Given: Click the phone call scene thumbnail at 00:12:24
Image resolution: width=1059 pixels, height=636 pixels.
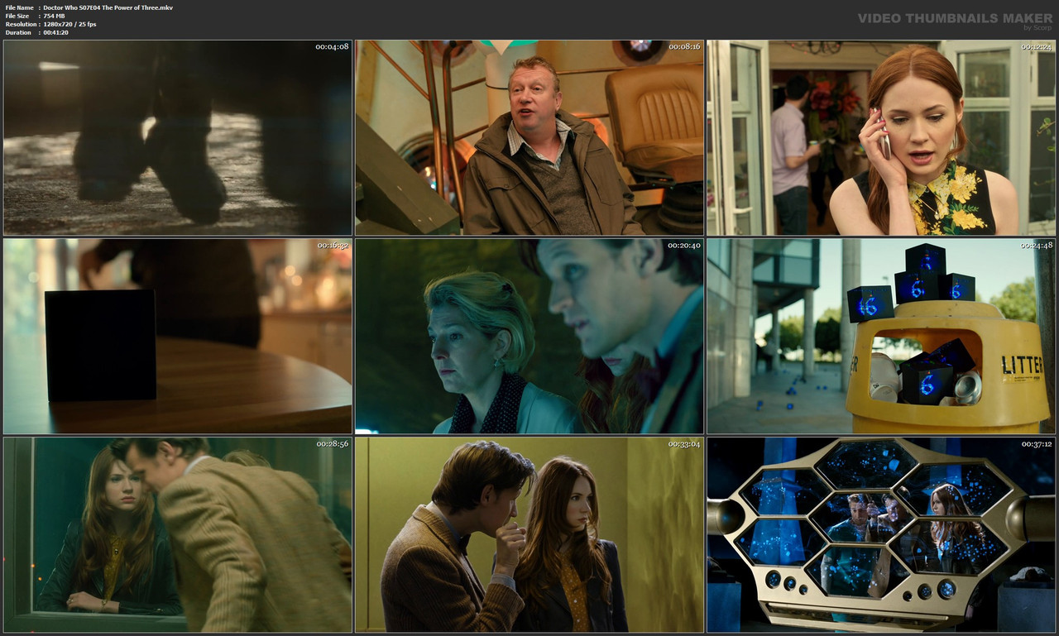Looking at the screenshot, I should point(881,136).
